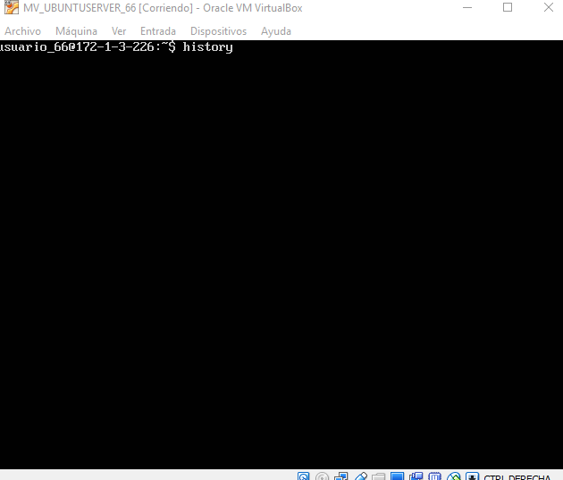Click the terminal line showing history command
563x480 pixels.
(116, 47)
